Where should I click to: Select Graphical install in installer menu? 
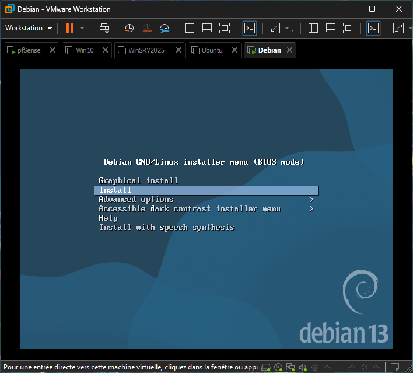point(138,181)
